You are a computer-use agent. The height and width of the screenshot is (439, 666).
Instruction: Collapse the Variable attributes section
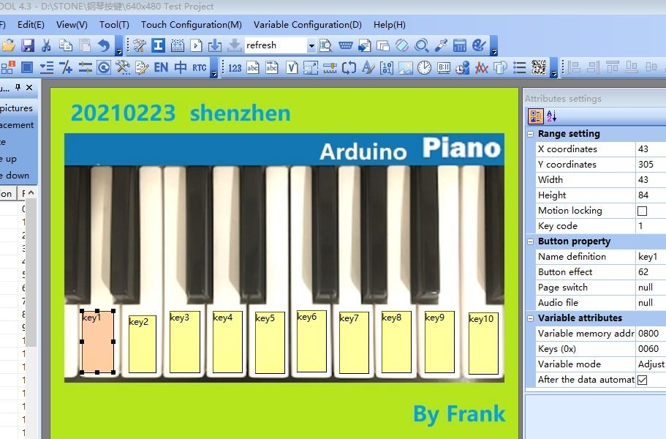point(531,318)
